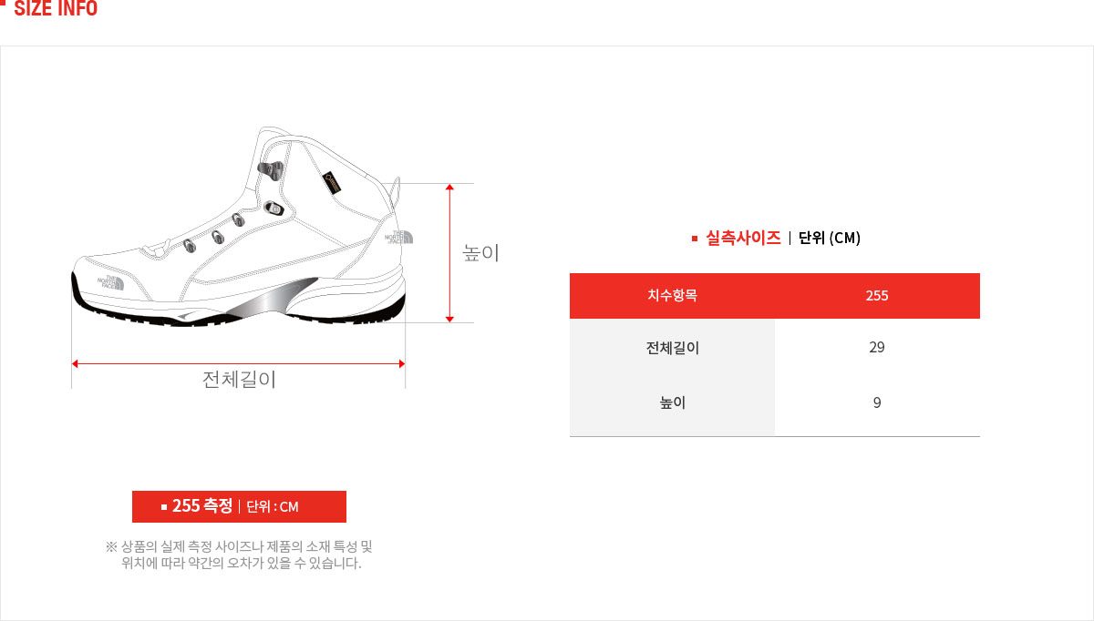The image size is (1094, 621).
Task: Click the red horizontal length arrow
Action: 239,363
